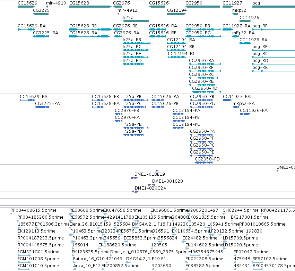Select transcript pog-RE
This screenshot has width=295, height=271.
(x=274, y=71)
